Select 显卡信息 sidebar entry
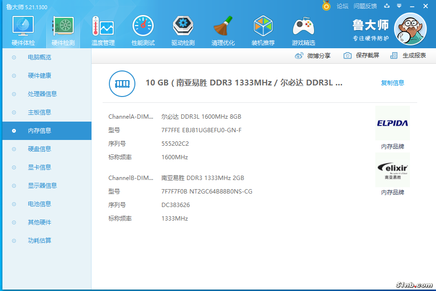The width and height of the screenshot is (436, 291). click(40, 167)
